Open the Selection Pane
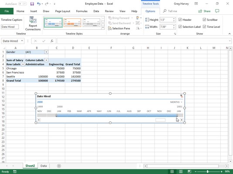The height and width of the screenshot is (174, 233). click(x=119, y=28)
